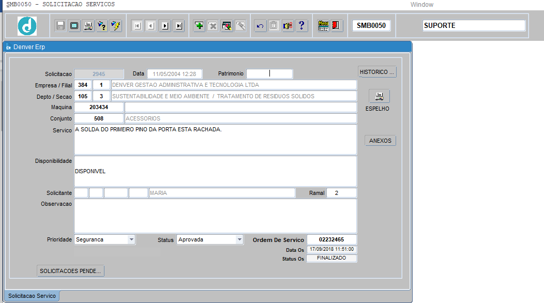The height and width of the screenshot is (303, 544).
Task: Click the clear record eraser icon
Action: tap(227, 26)
